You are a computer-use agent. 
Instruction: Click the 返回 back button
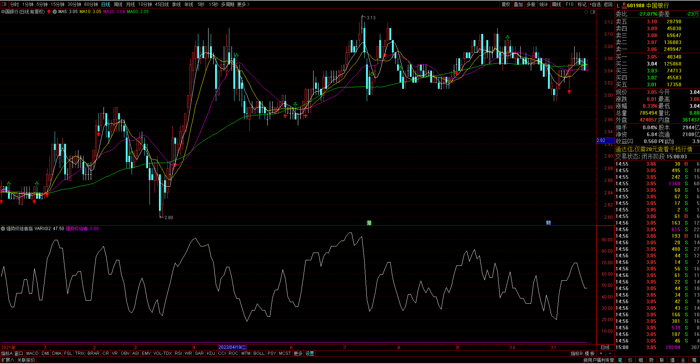[608, 4]
